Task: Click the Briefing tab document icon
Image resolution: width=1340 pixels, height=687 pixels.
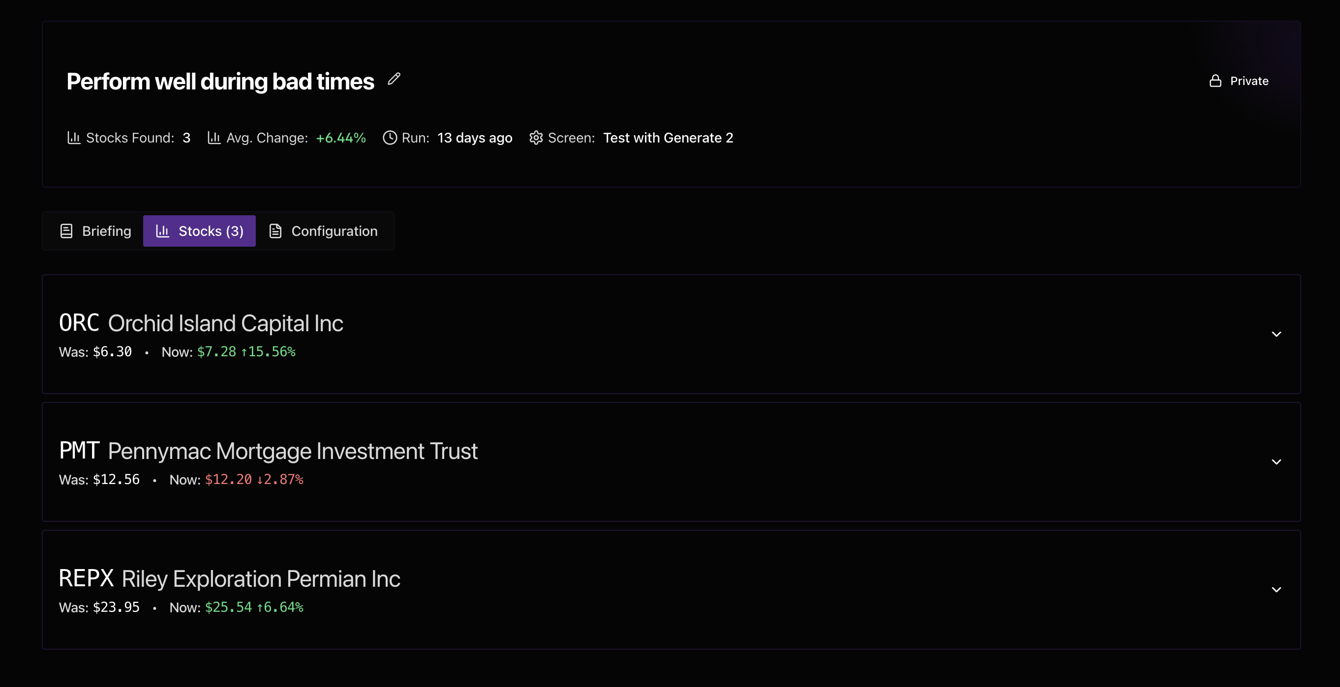Action: point(66,231)
